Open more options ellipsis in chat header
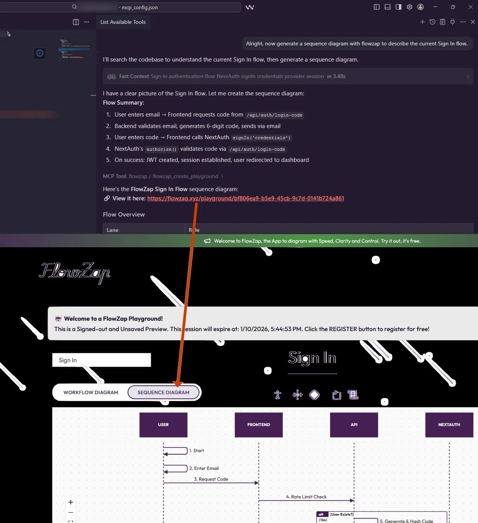 tap(463, 22)
